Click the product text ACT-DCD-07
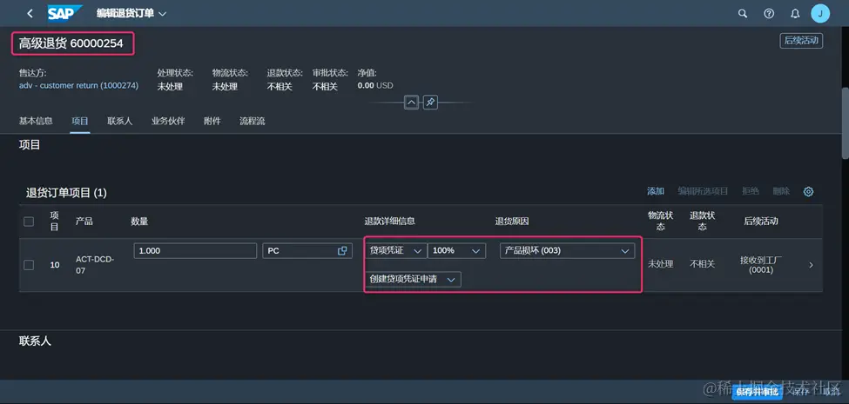 coord(95,265)
